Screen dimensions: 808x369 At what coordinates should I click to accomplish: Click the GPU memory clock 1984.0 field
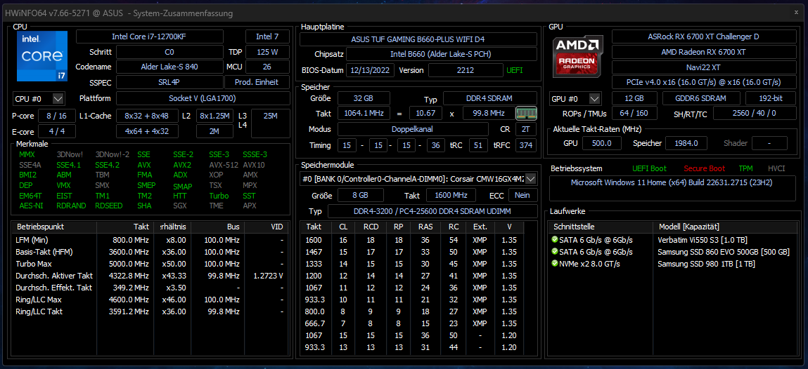686,143
